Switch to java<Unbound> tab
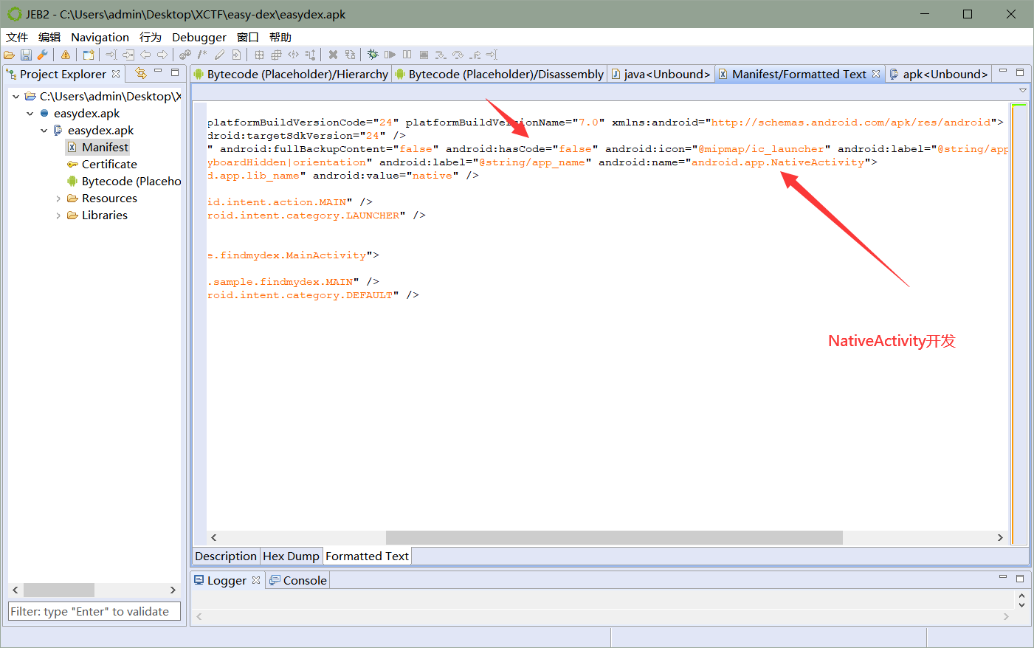This screenshot has height=648, width=1034. 661,74
